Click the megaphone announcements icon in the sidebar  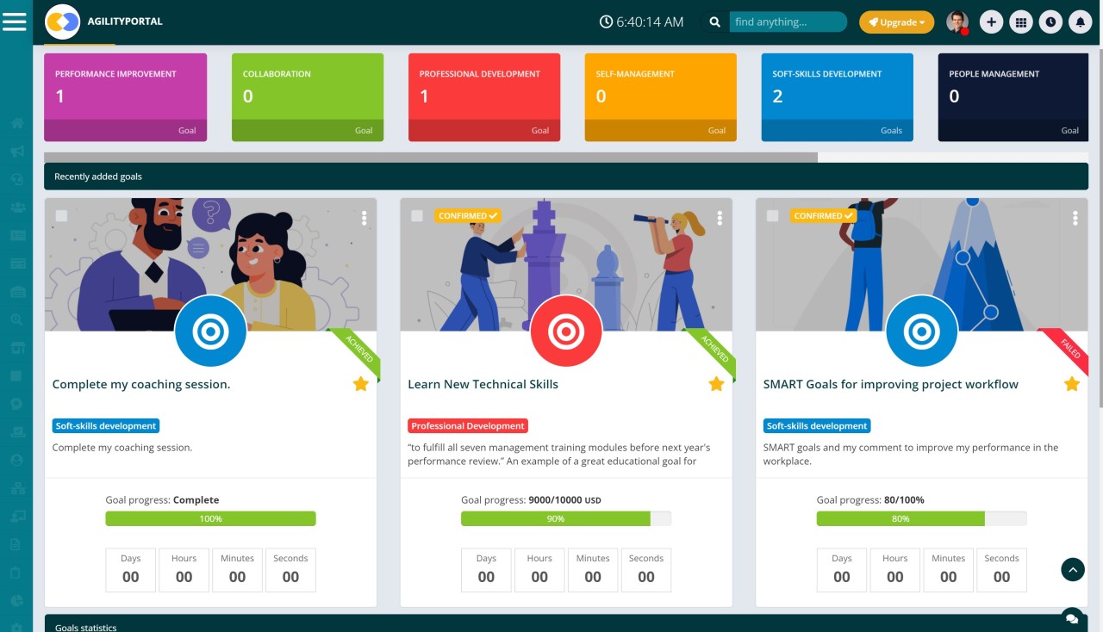coord(16,151)
